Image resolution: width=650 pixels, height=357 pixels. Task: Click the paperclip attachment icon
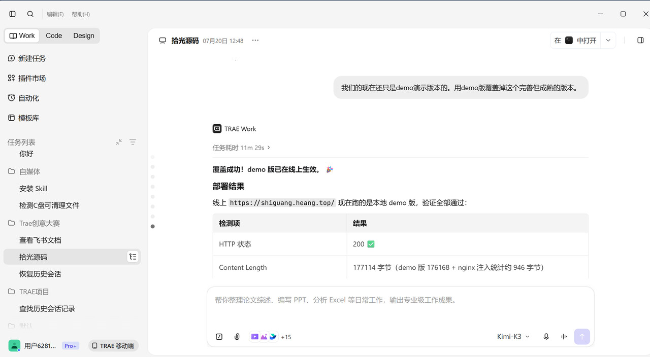tap(237, 337)
